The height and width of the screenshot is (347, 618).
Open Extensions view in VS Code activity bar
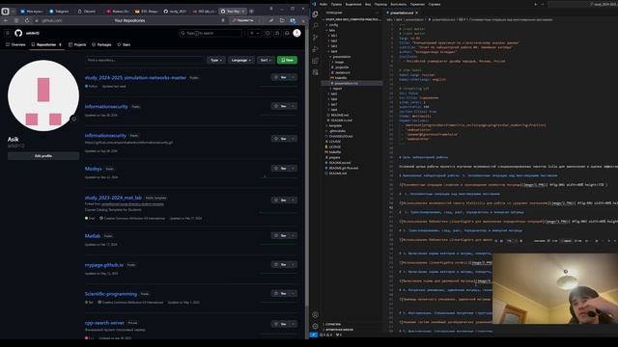[315, 61]
